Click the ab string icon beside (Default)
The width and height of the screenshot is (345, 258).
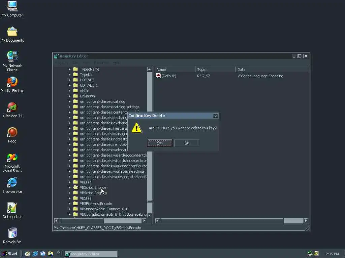coord(158,76)
